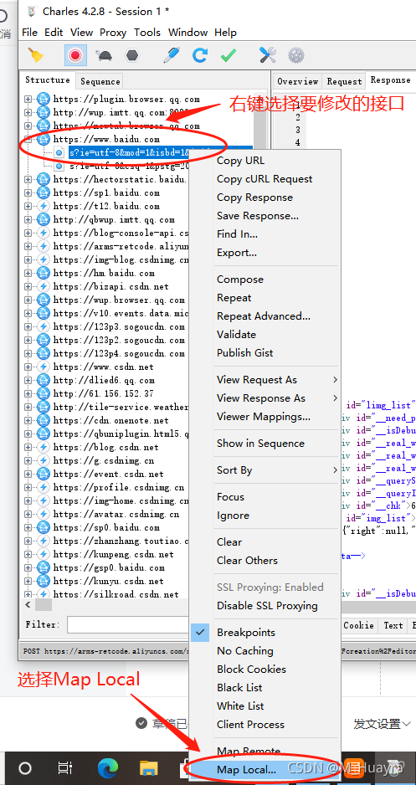The image size is (416, 785).
Task: Toggle Breakpoints checked menu item
Action: (264, 633)
